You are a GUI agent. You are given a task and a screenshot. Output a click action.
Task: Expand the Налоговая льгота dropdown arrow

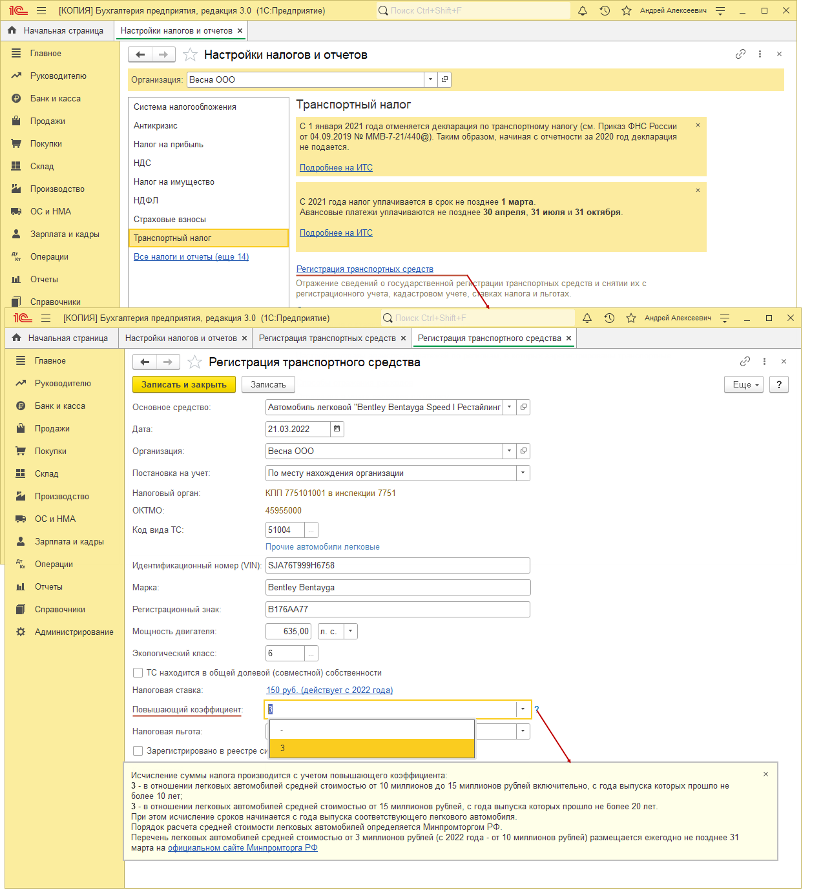523,731
